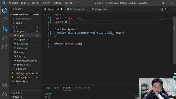
Task: Click the terminal prompt input
Action: pos(49,97)
